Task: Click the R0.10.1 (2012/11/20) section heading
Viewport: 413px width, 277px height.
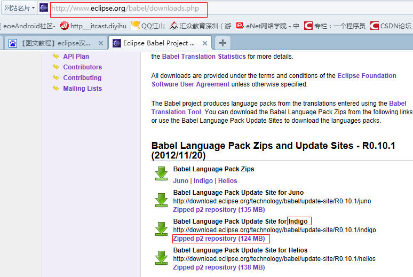Action: 273,151
